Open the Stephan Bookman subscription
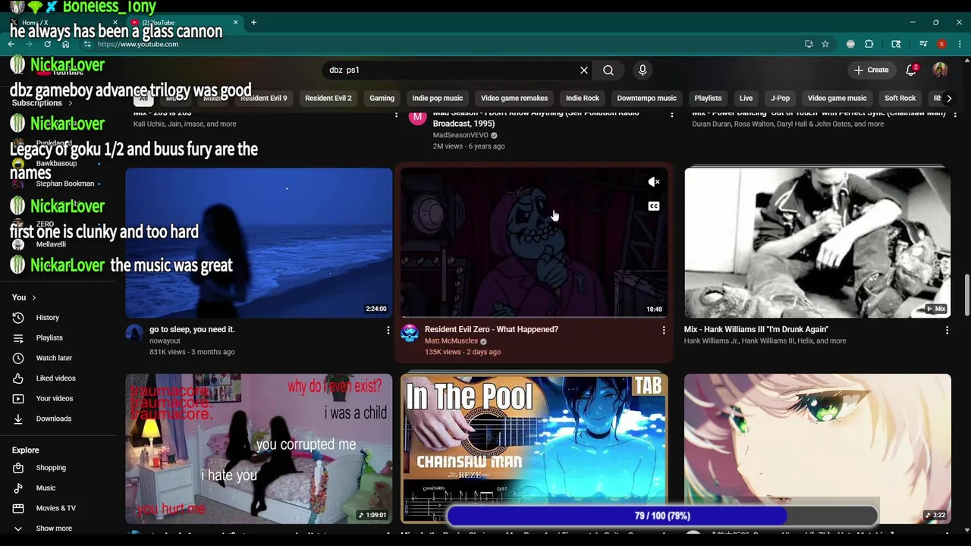The height and width of the screenshot is (546, 971). (64, 184)
